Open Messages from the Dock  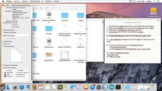tap(73, 87)
